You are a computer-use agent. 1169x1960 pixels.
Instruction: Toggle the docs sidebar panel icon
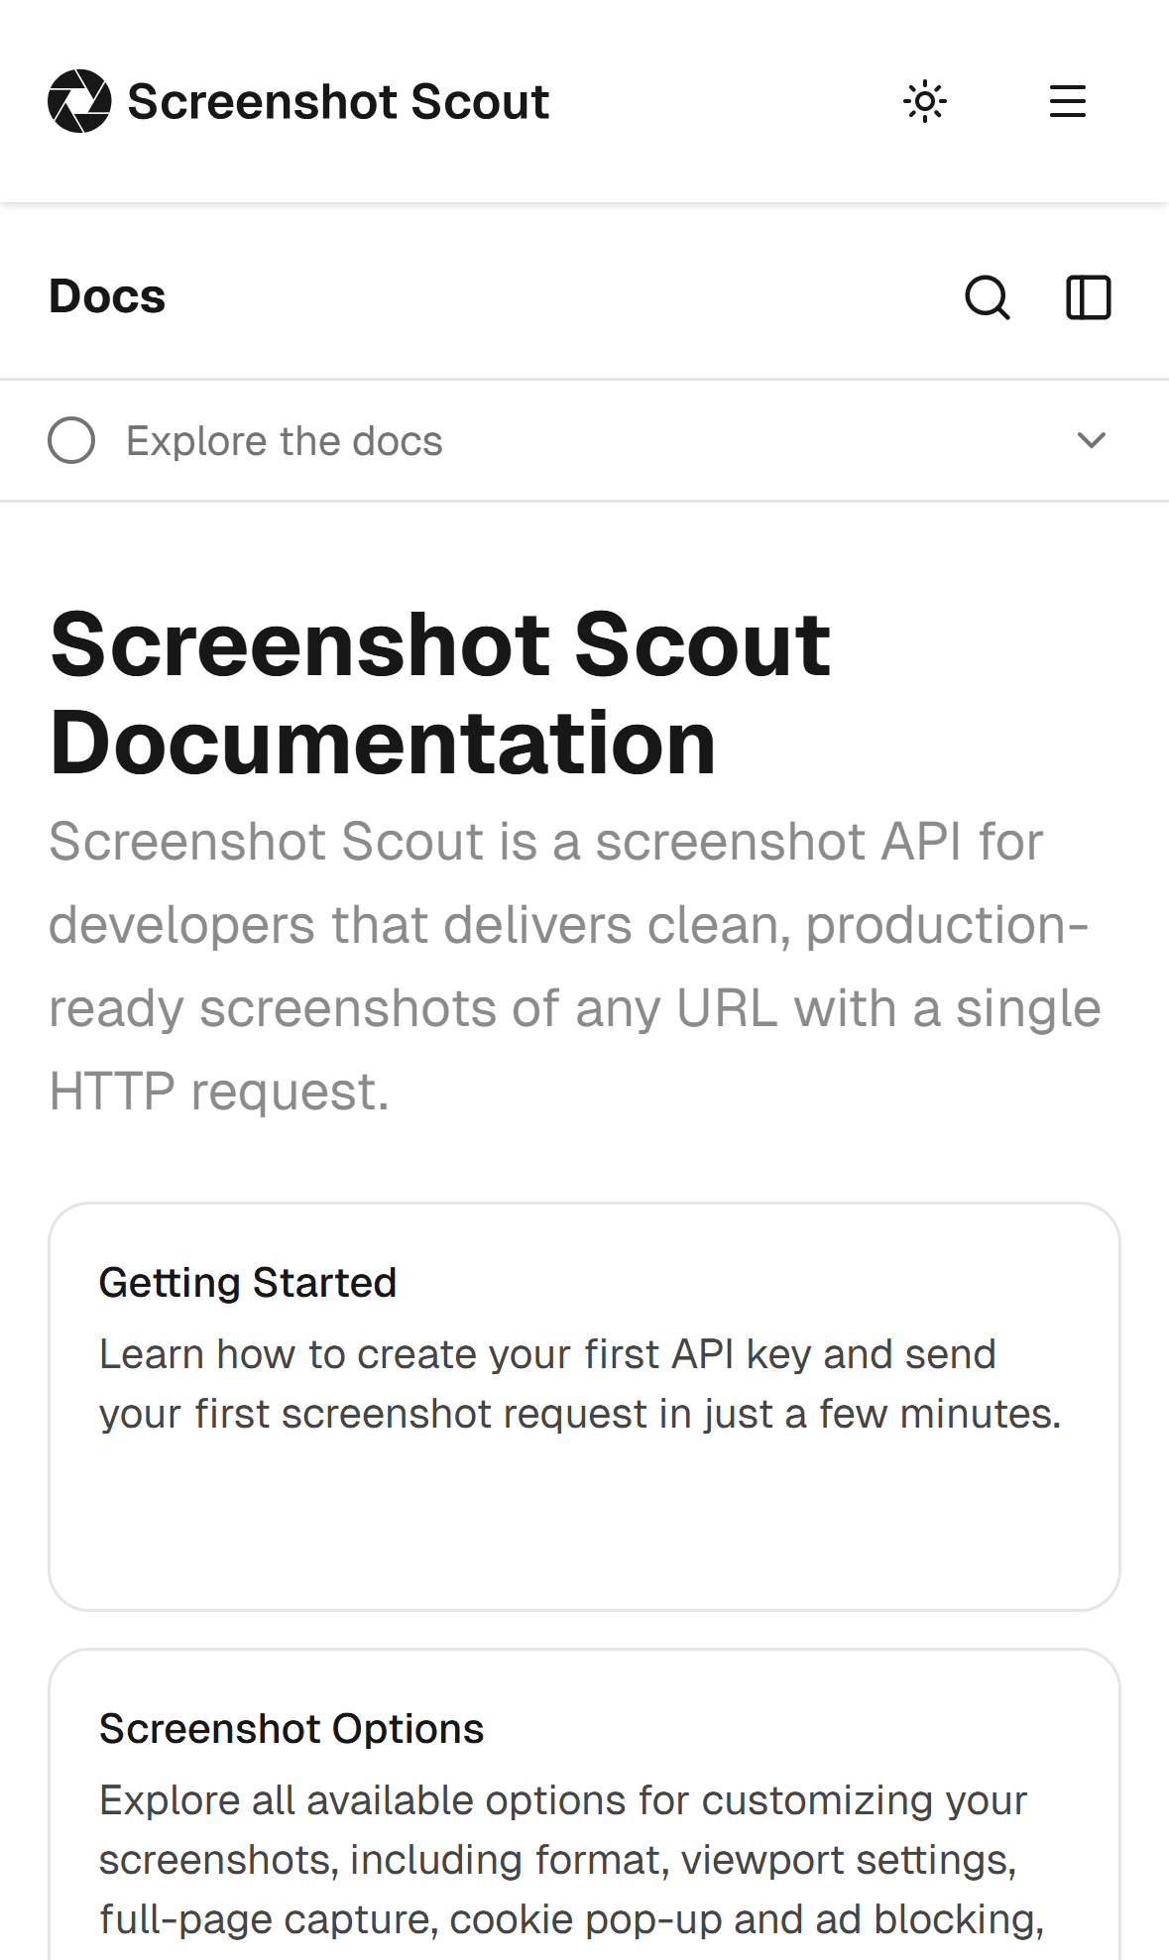(x=1089, y=297)
